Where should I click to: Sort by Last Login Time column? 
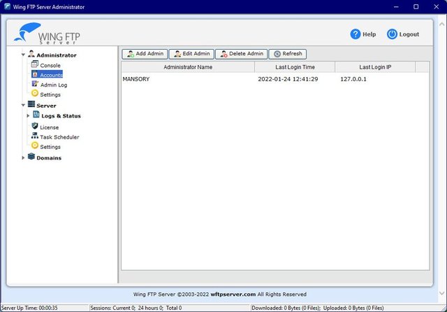[x=294, y=67]
